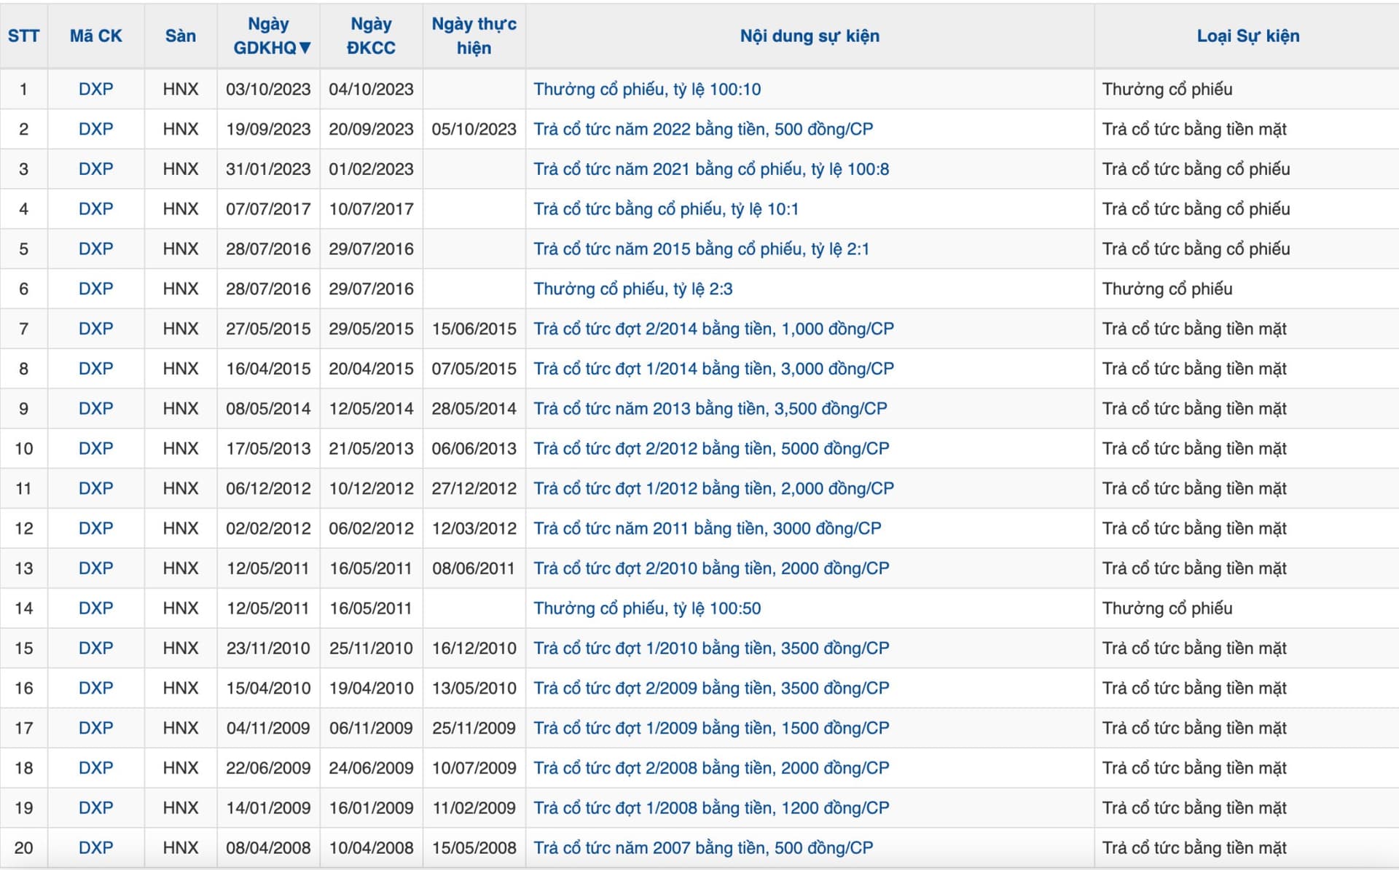Image resolution: width=1399 pixels, height=870 pixels.
Task: Open 'Trả cổ tức bằng cổ phiếu 10:1' link
Action: click(x=665, y=209)
